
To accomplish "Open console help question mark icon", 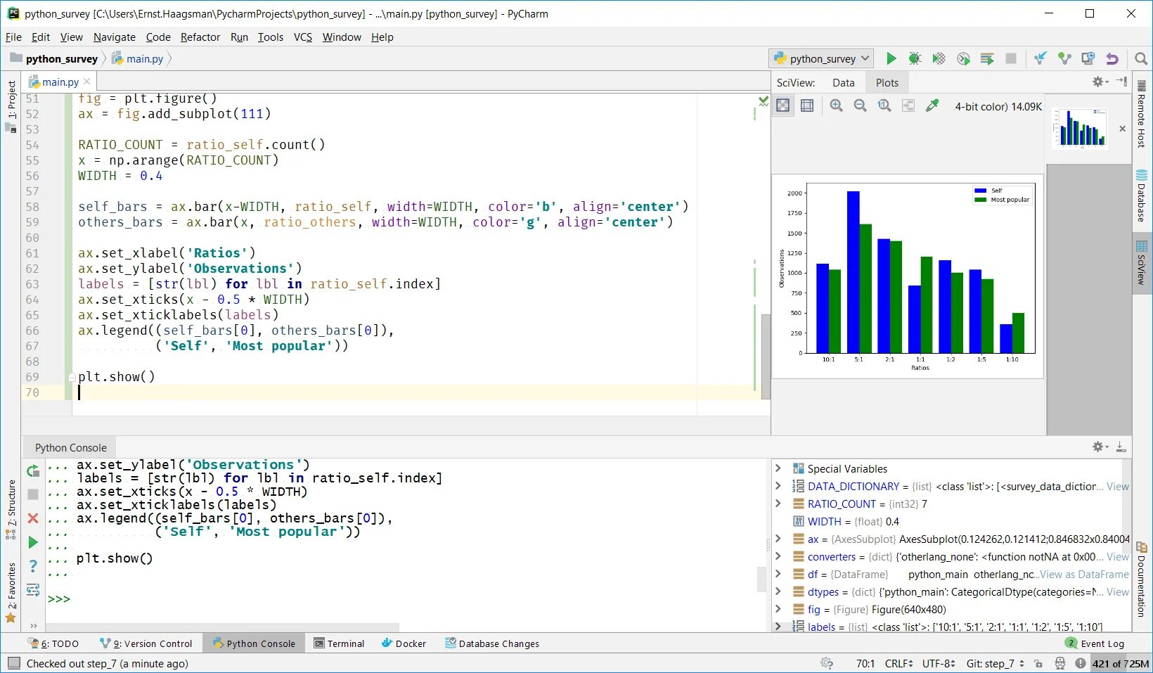I will [x=32, y=566].
